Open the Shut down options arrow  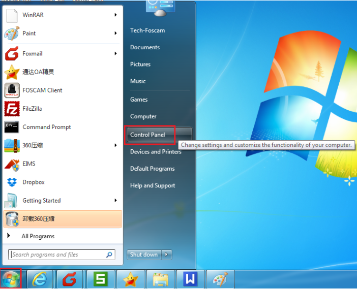point(167,254)
